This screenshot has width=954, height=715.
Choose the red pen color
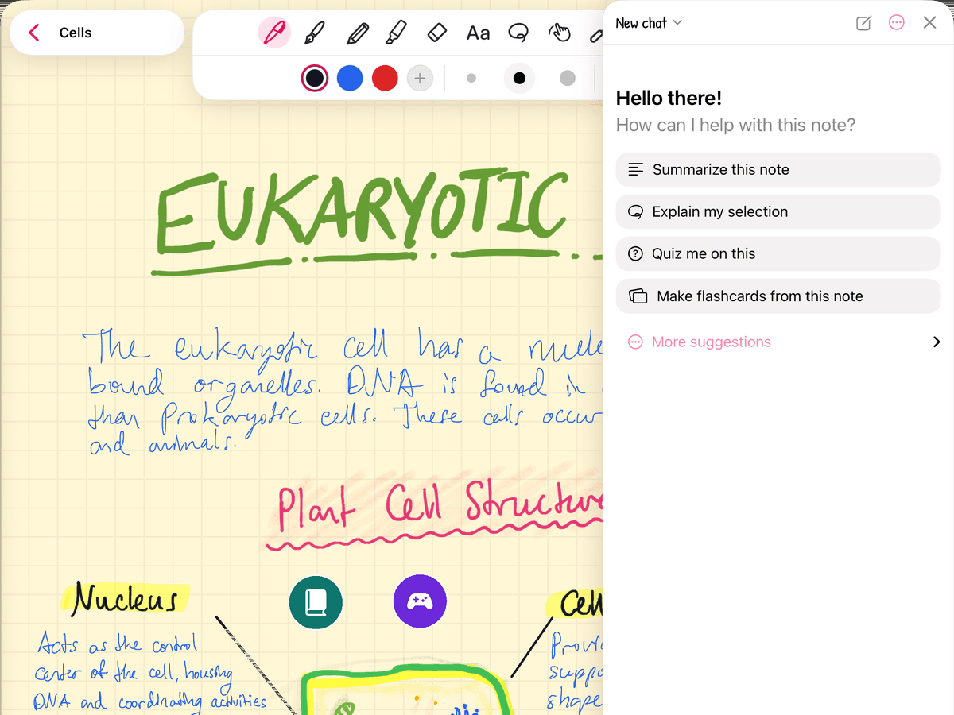coord(385,78)
